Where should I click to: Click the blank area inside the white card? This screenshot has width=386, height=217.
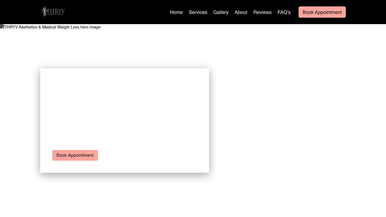pos(125,107)
